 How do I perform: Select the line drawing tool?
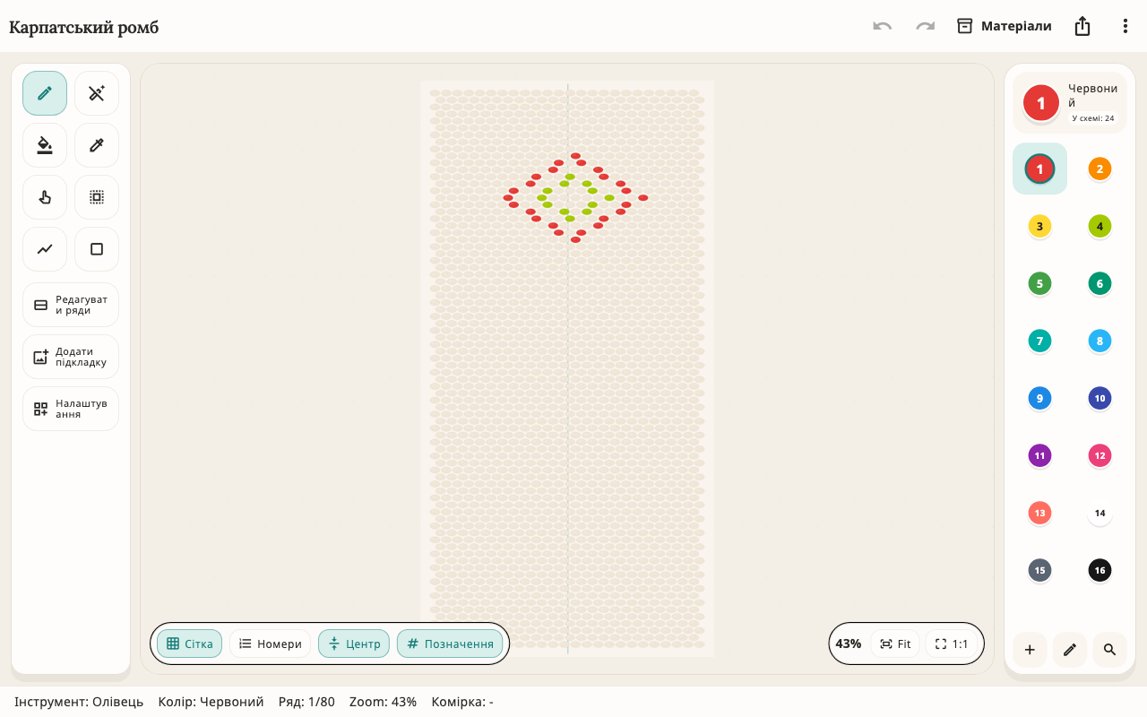[x=45, y=249]
